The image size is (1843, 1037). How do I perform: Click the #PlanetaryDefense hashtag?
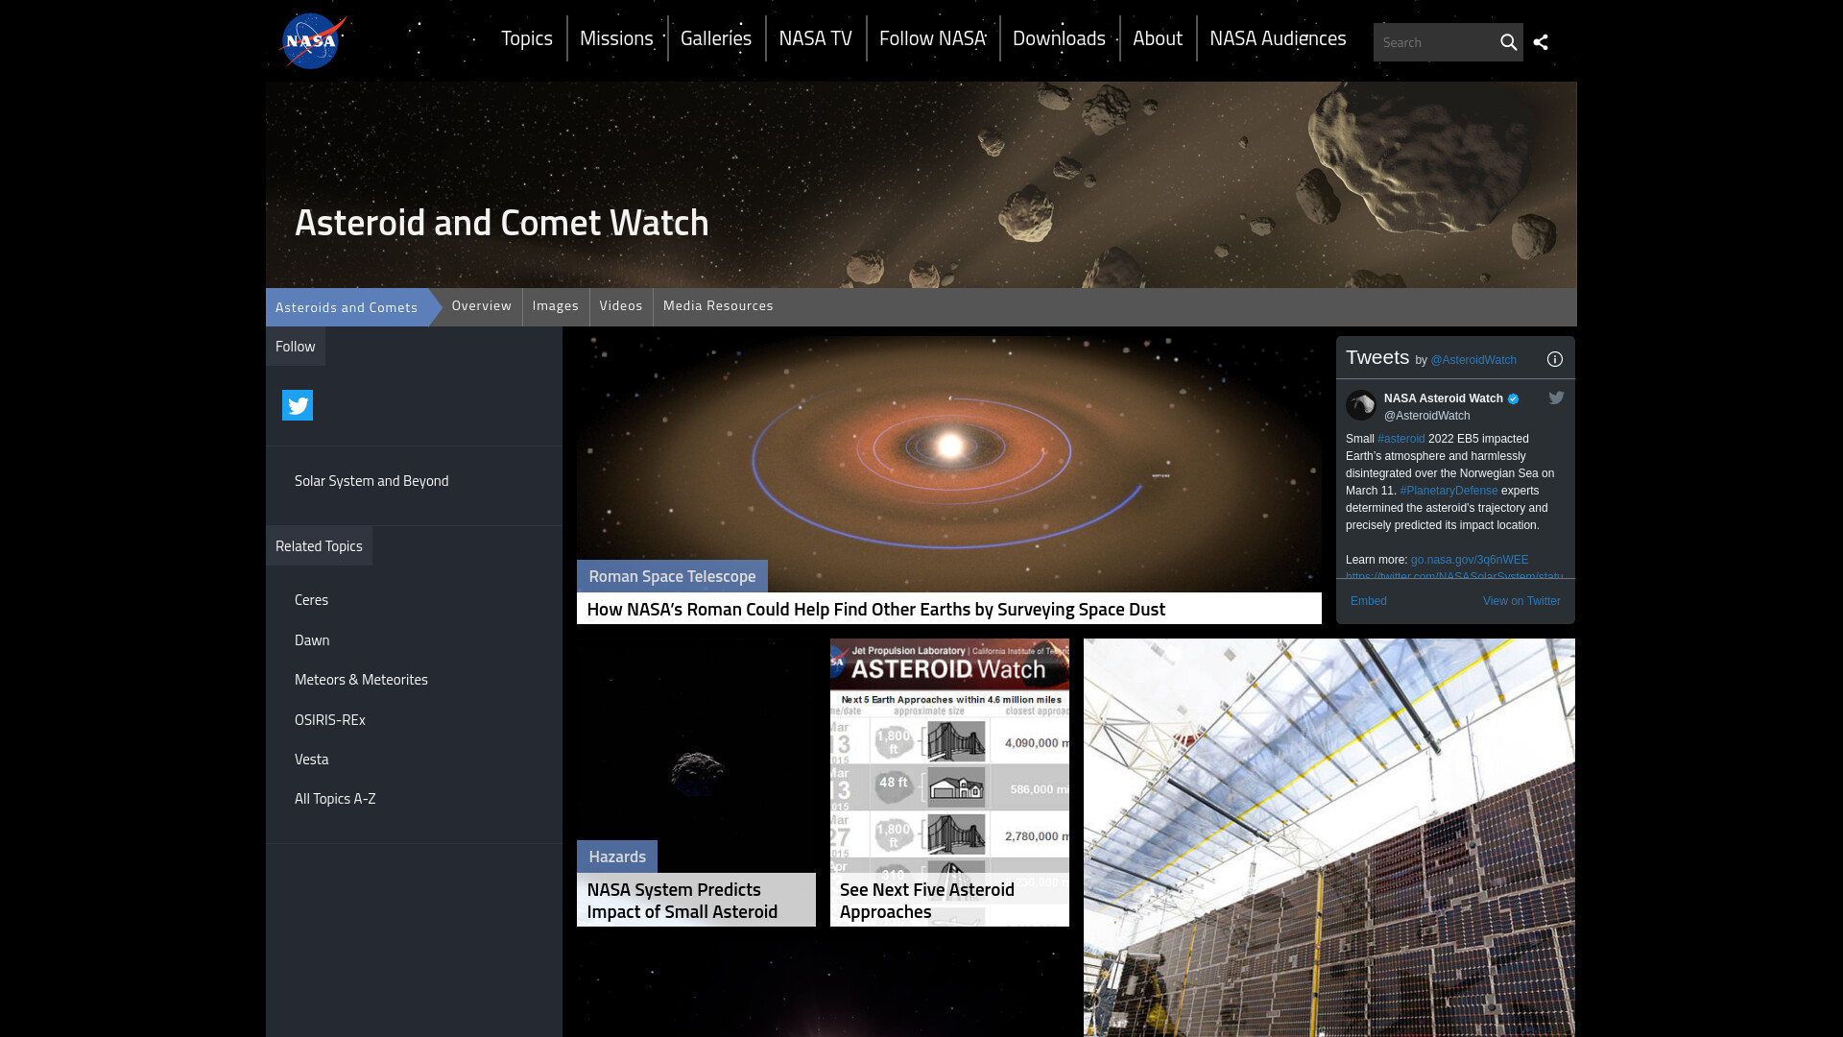pos(1448,491)
